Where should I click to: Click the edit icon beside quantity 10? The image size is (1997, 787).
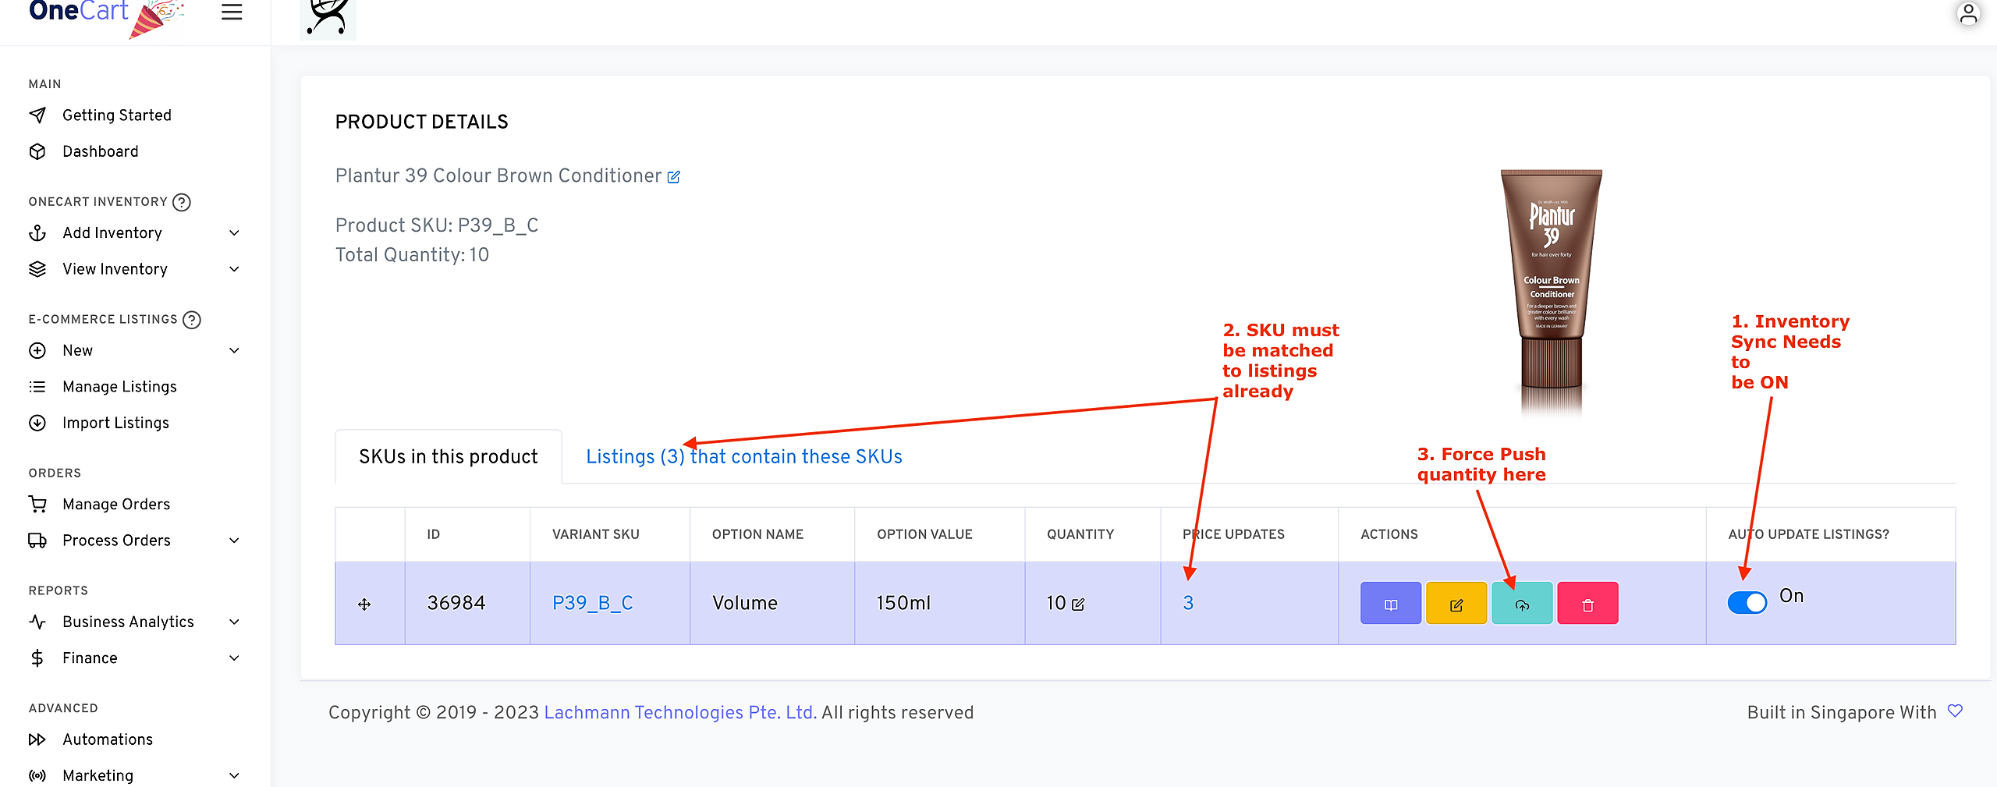tap(1078, 604)
